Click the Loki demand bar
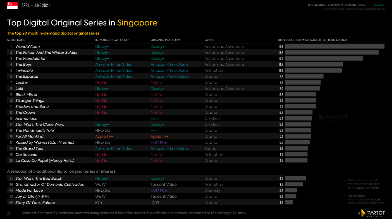This screenshot has width=392, height=219. coord(303,89)
